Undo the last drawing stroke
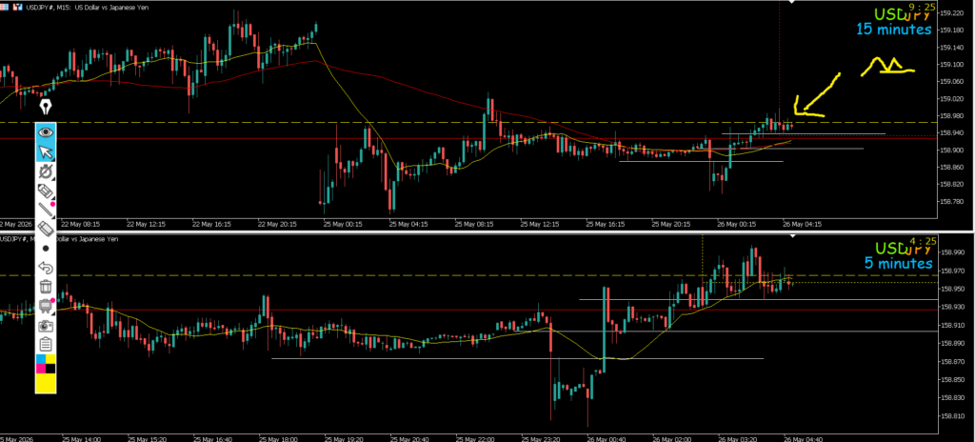The image size is (975, 442). [x=46, y=267]
